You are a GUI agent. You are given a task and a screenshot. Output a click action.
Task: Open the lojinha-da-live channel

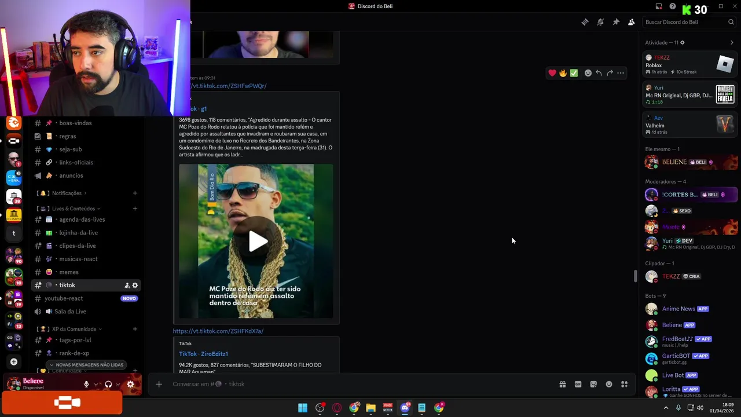(x=78, y=233)
